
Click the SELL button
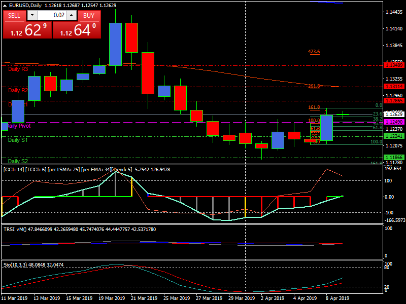click(14, 15)
